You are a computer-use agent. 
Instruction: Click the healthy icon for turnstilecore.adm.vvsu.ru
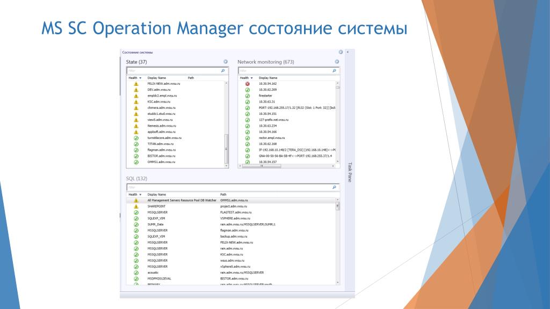click(136, 138)
